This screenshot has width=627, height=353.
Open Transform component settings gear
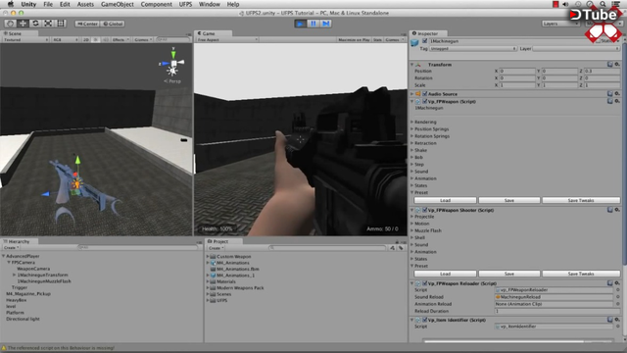[617, 64]
